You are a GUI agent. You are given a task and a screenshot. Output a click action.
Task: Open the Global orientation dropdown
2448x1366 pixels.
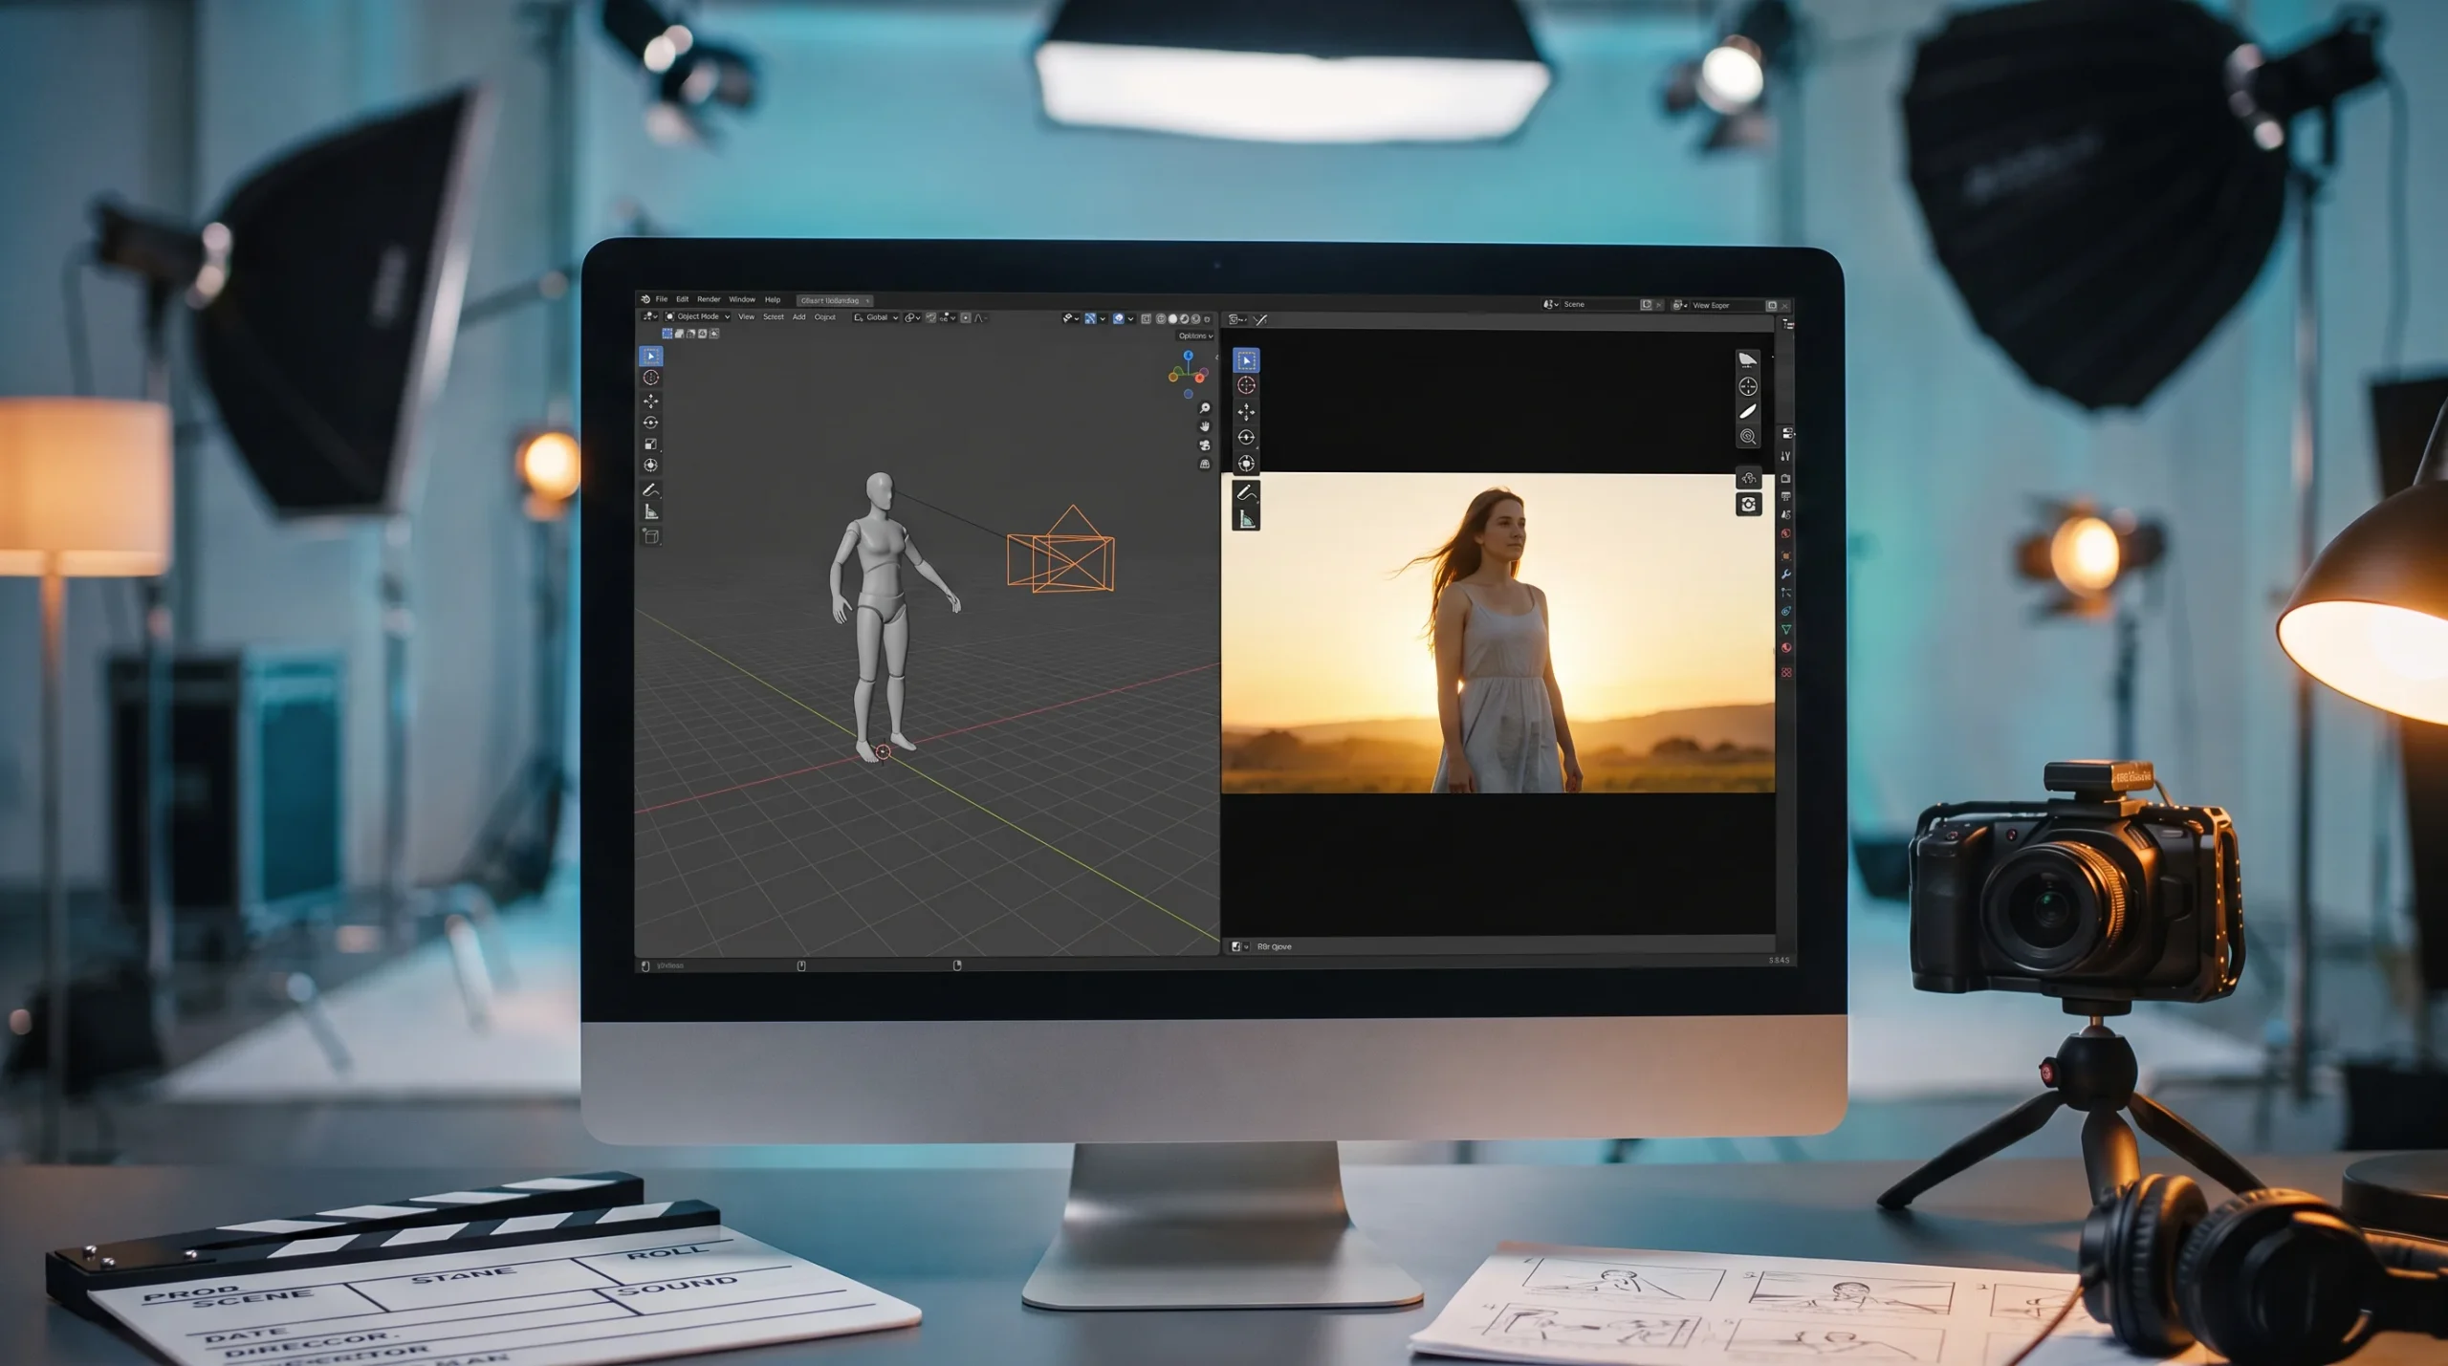(x=876, y=317)
